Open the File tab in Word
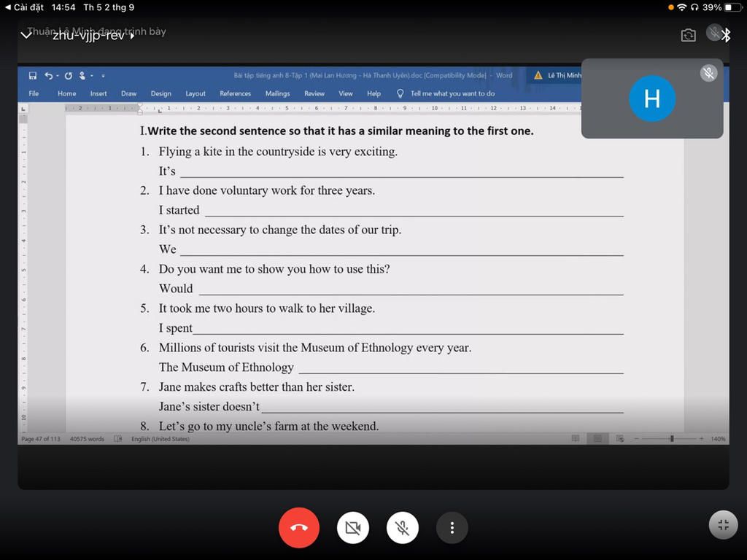 point(34,93)
